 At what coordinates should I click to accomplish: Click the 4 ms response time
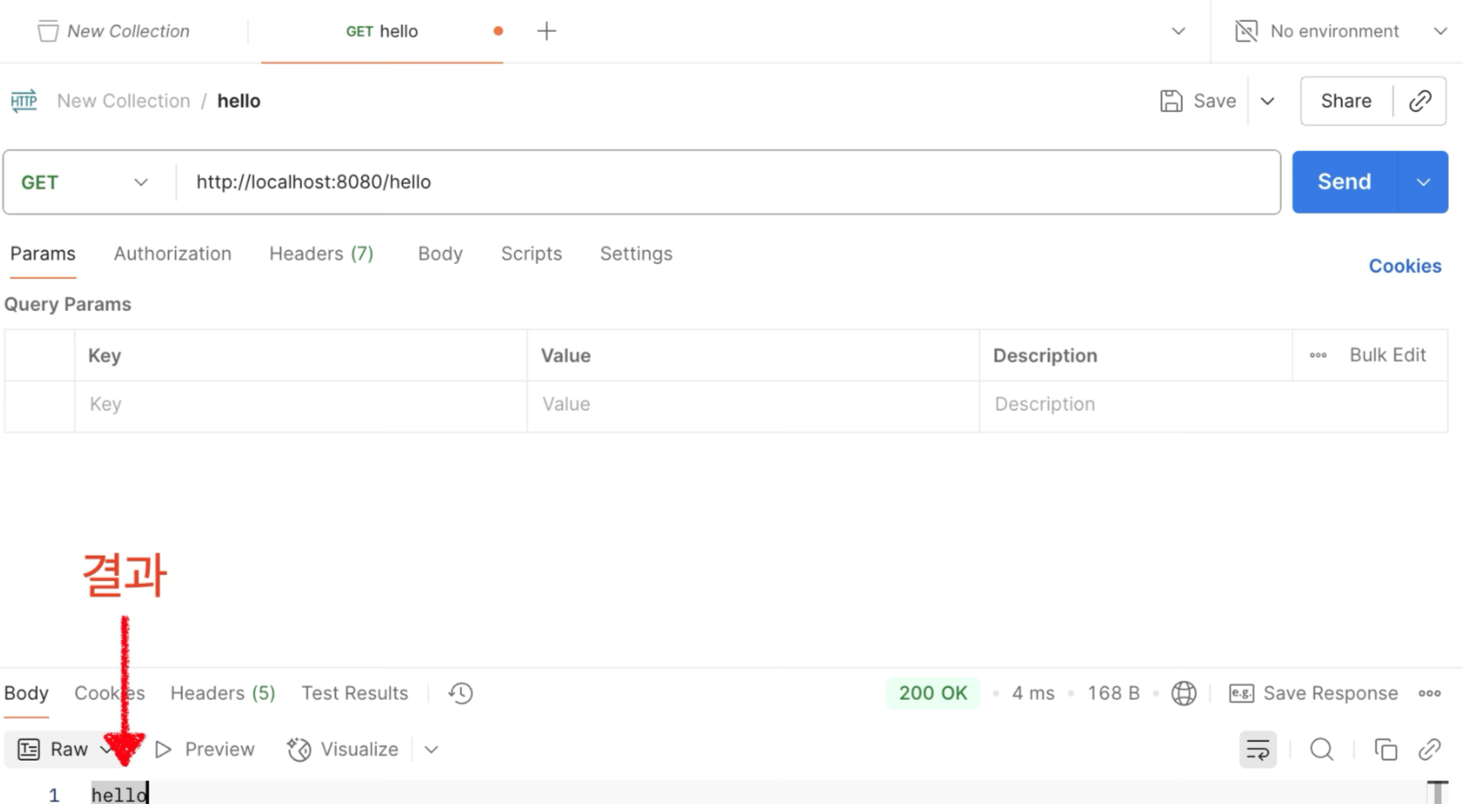(1033, 694)
